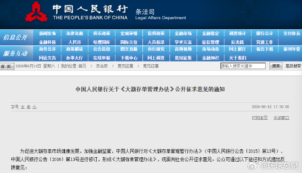This screenshot has width=302, height=173.
Task: Open 网送文告 menu item
Action: coord(47,58)
